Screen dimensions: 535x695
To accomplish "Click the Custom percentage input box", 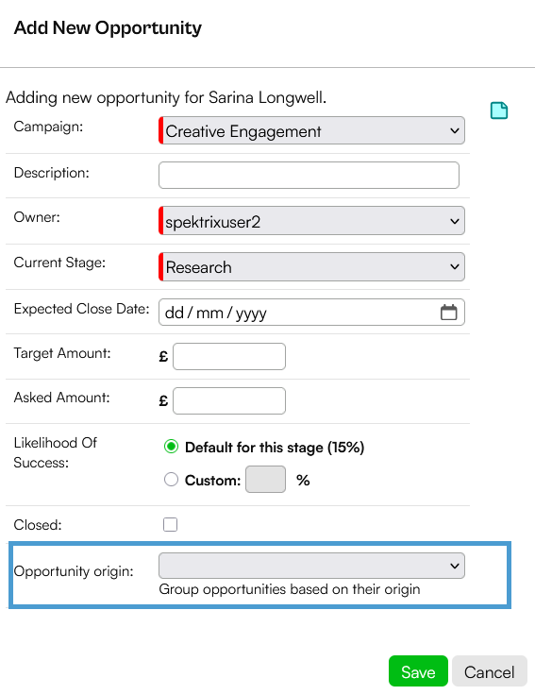I will (x=265, y=479).
